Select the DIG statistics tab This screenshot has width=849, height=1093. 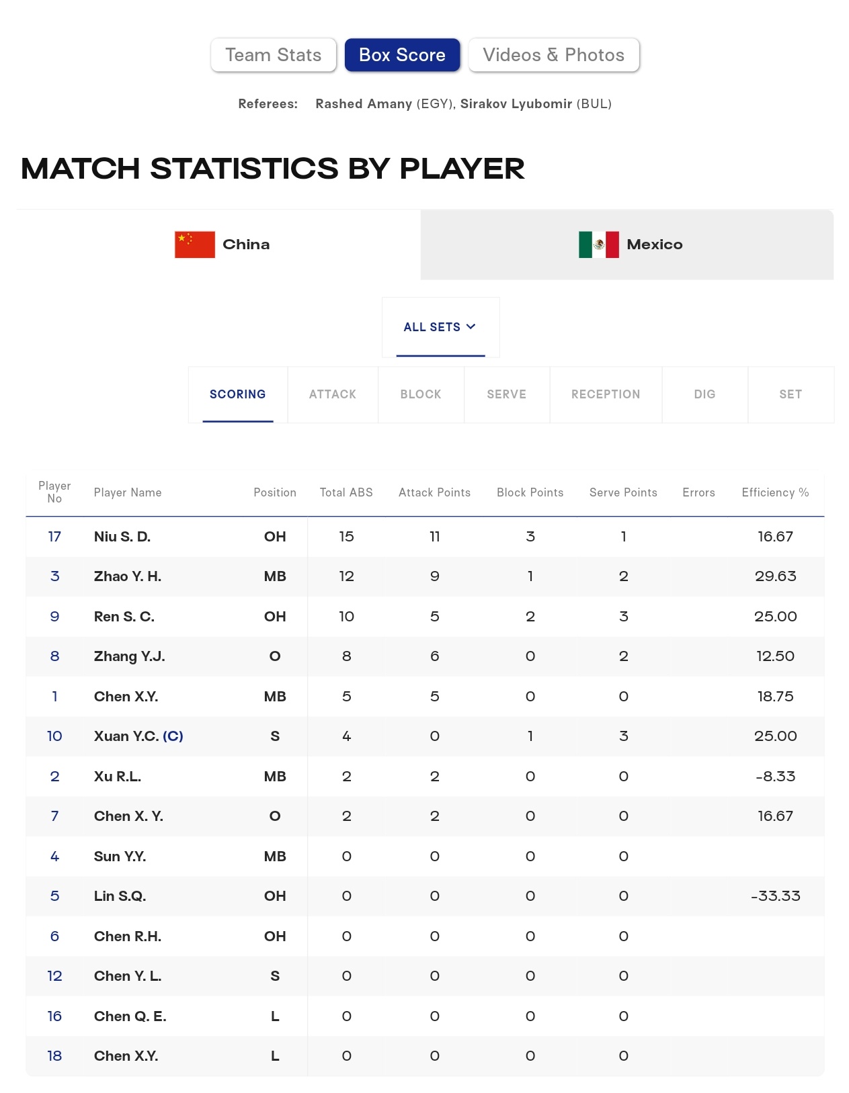pyautogui.click(x=704, y=394)
